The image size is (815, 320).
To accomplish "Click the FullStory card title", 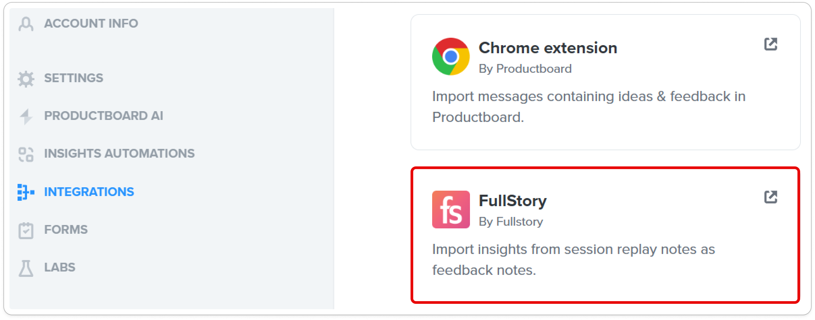I will 513,201.
